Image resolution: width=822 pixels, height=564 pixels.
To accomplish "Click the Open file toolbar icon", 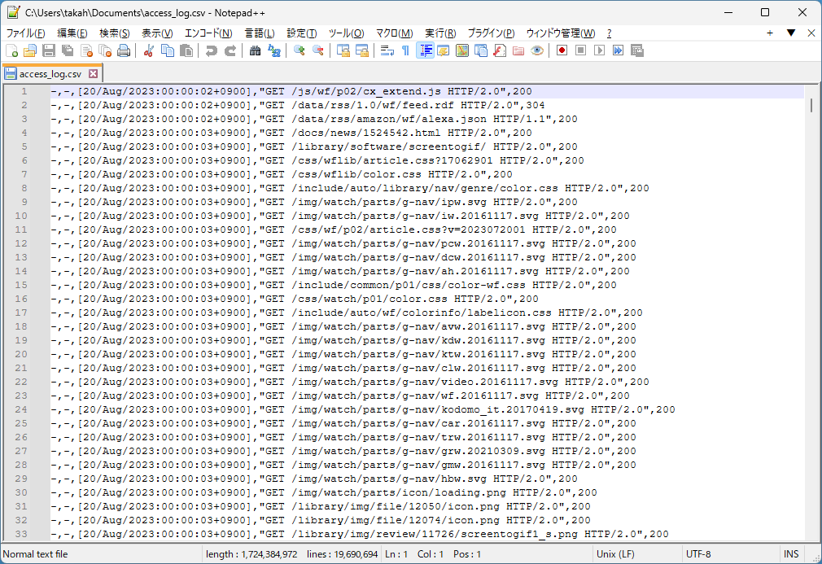I will coord(28,50).
